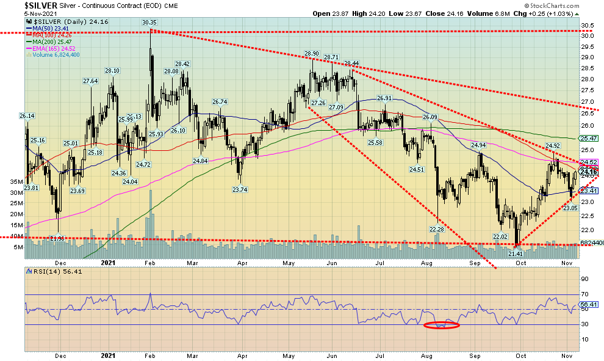Click the magenta EMA(165) legend line marker
This screenshot has height=361, width=604.
point(28,48)
